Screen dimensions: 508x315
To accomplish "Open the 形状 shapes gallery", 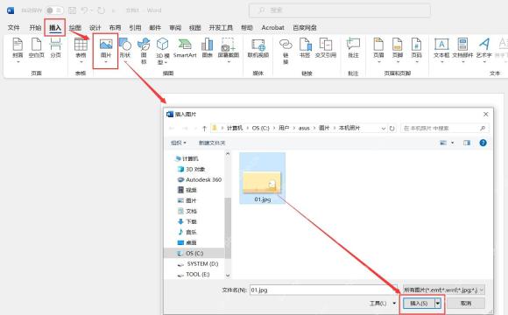I will tap(125, 49).
